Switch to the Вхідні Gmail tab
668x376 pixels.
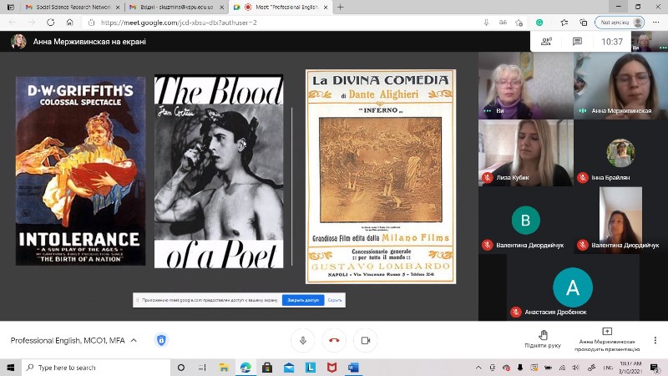click(176, 8)
